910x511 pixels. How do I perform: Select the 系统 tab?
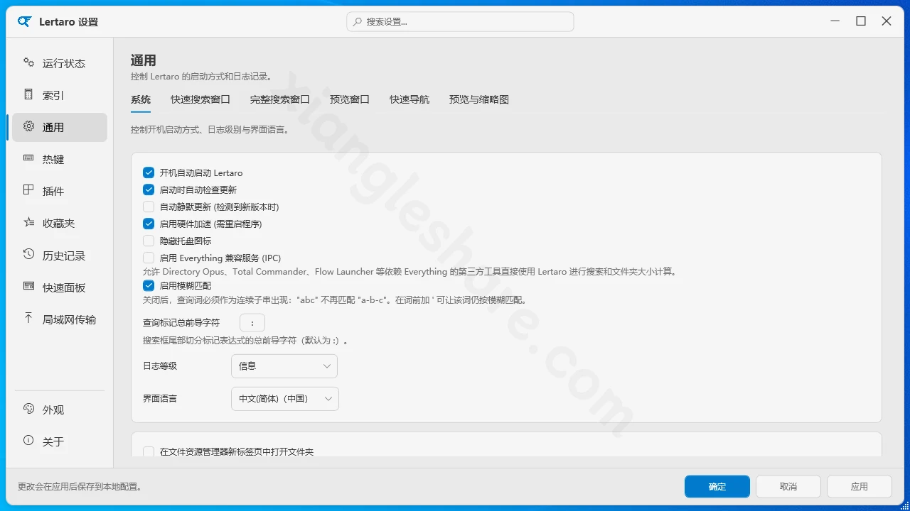[141, 99]
